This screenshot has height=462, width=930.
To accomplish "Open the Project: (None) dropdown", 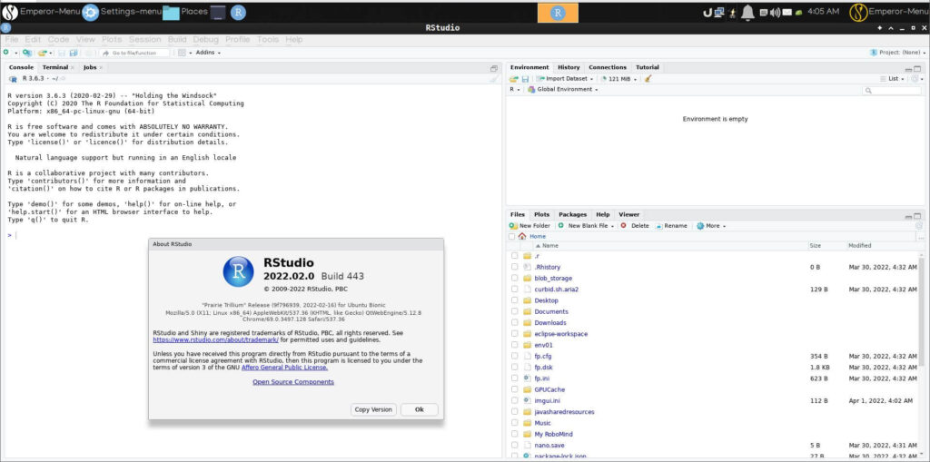I will [898, 53].
